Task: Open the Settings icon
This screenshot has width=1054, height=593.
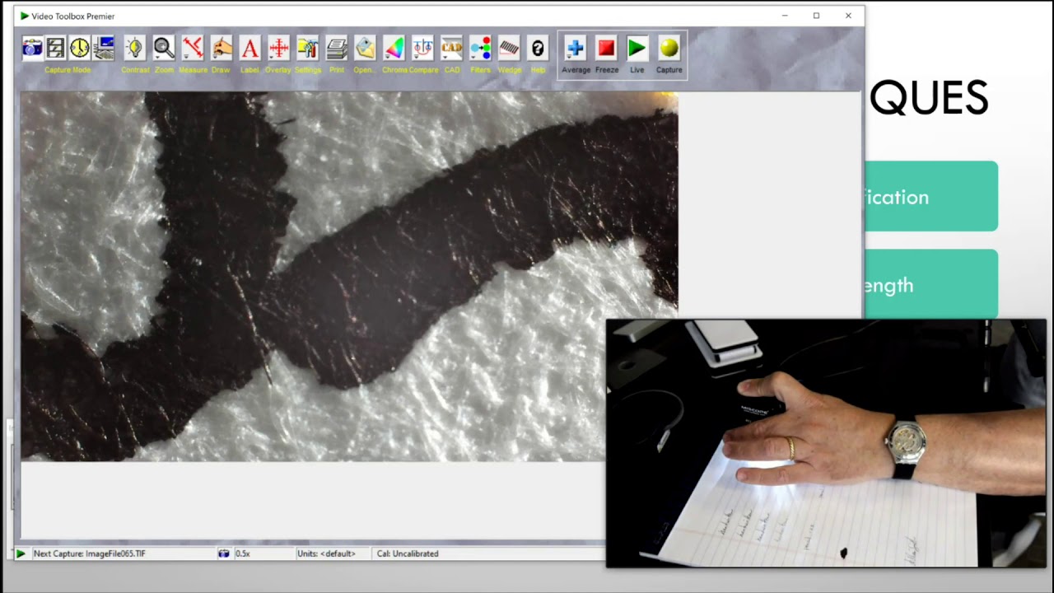Action: (x=307, y=49)
